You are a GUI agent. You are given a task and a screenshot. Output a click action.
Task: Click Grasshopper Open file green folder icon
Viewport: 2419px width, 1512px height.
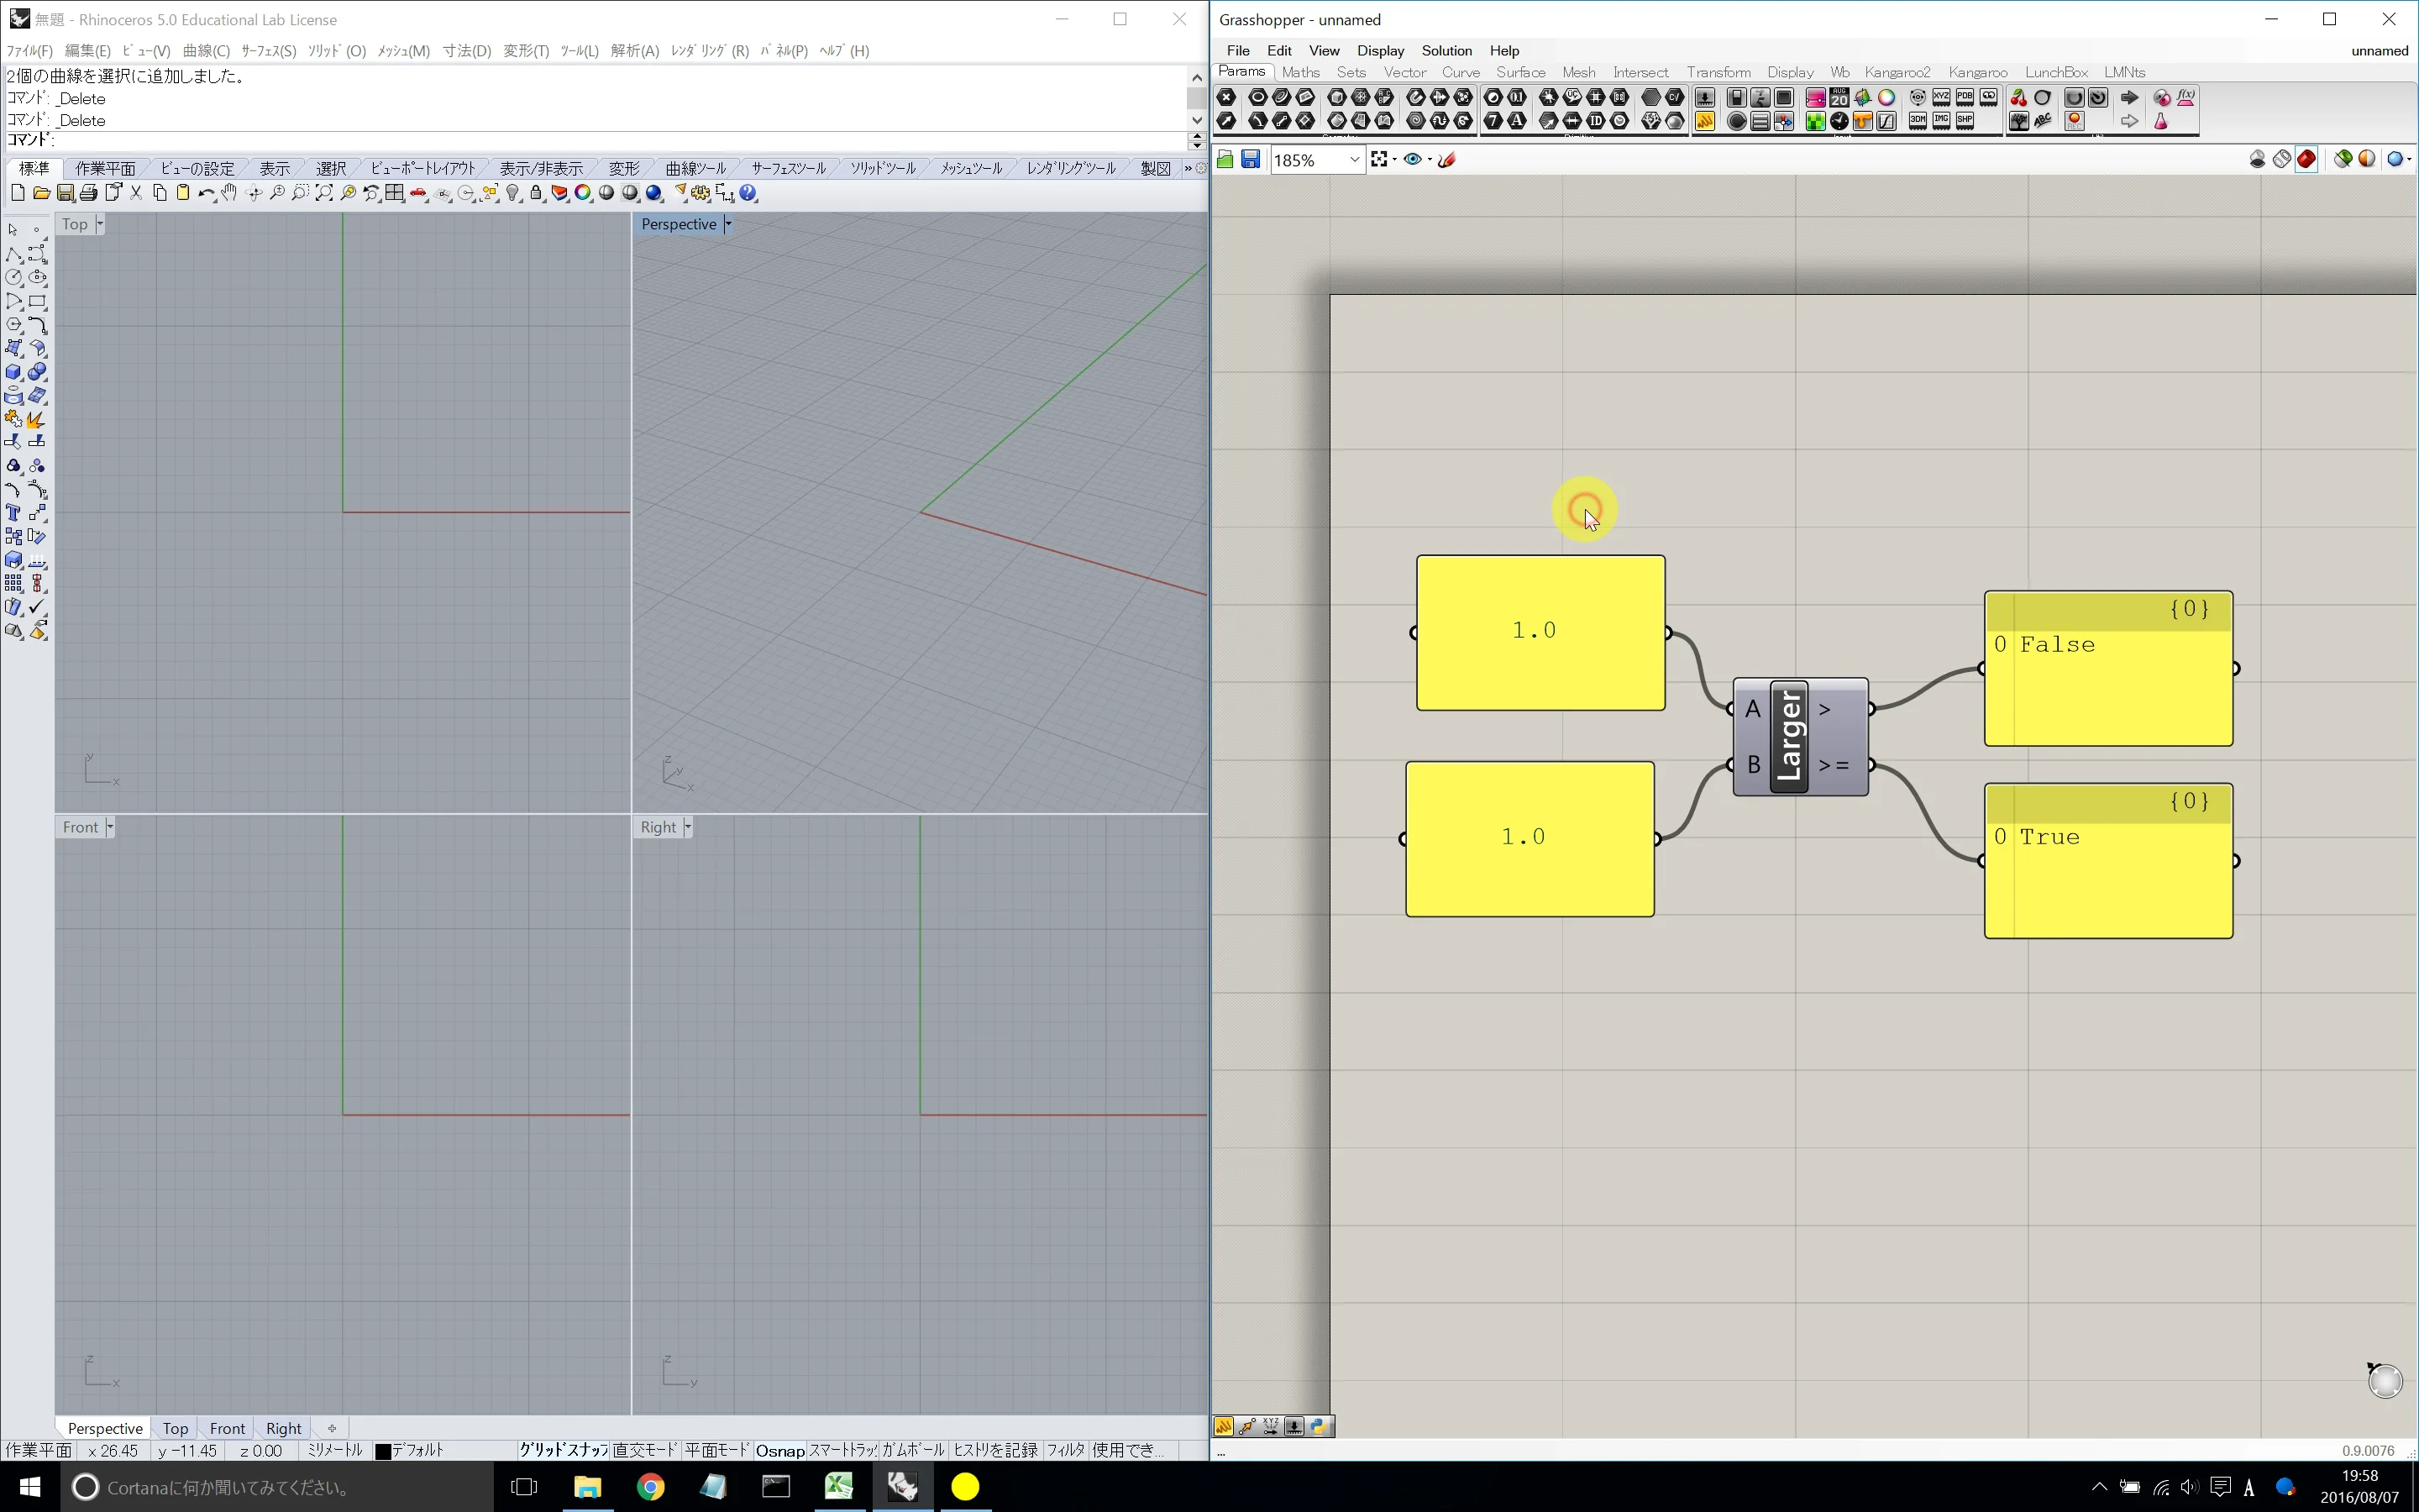click(x=1225, y=160)
